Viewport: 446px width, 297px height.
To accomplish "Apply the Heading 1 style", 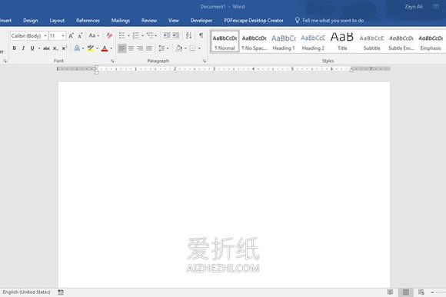I will [x=284, y=41].
